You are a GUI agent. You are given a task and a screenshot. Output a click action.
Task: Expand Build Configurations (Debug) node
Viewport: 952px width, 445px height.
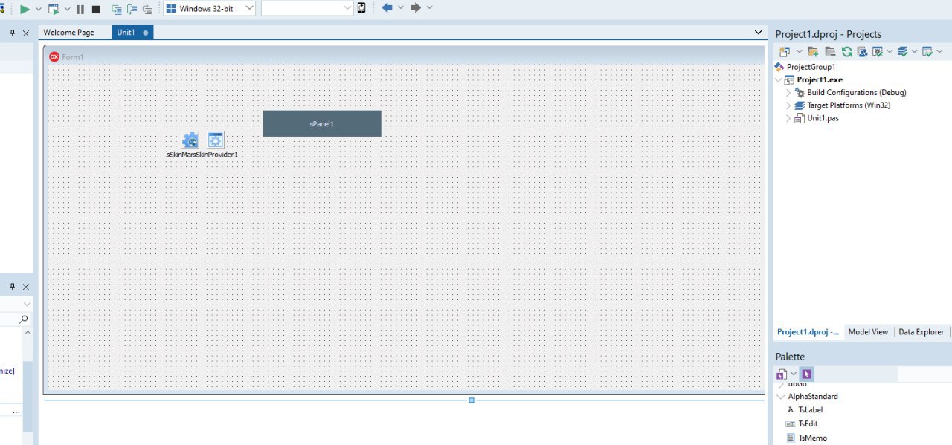pyautogui.click(x=789, y=93)
